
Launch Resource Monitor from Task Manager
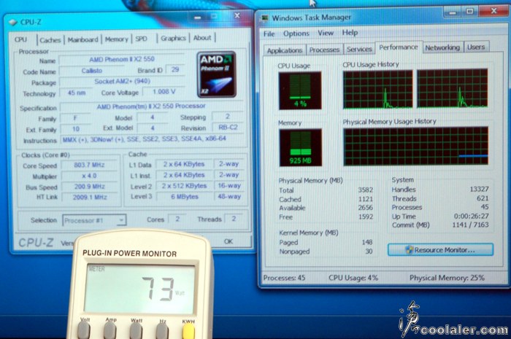[440, 250]
